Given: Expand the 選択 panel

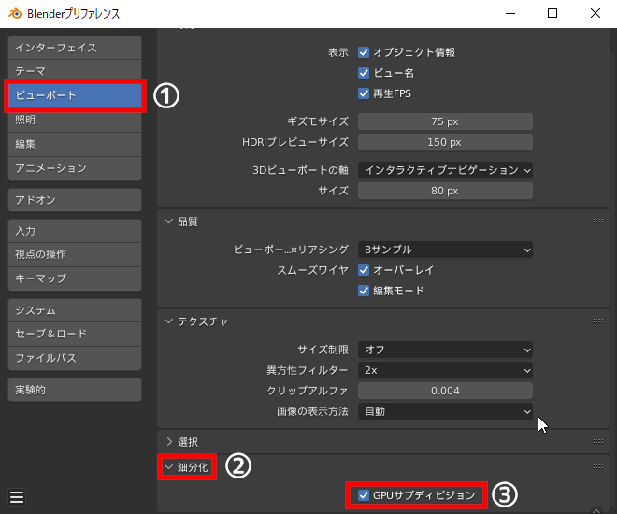Looking at the screenshot, I should [168, 442].
